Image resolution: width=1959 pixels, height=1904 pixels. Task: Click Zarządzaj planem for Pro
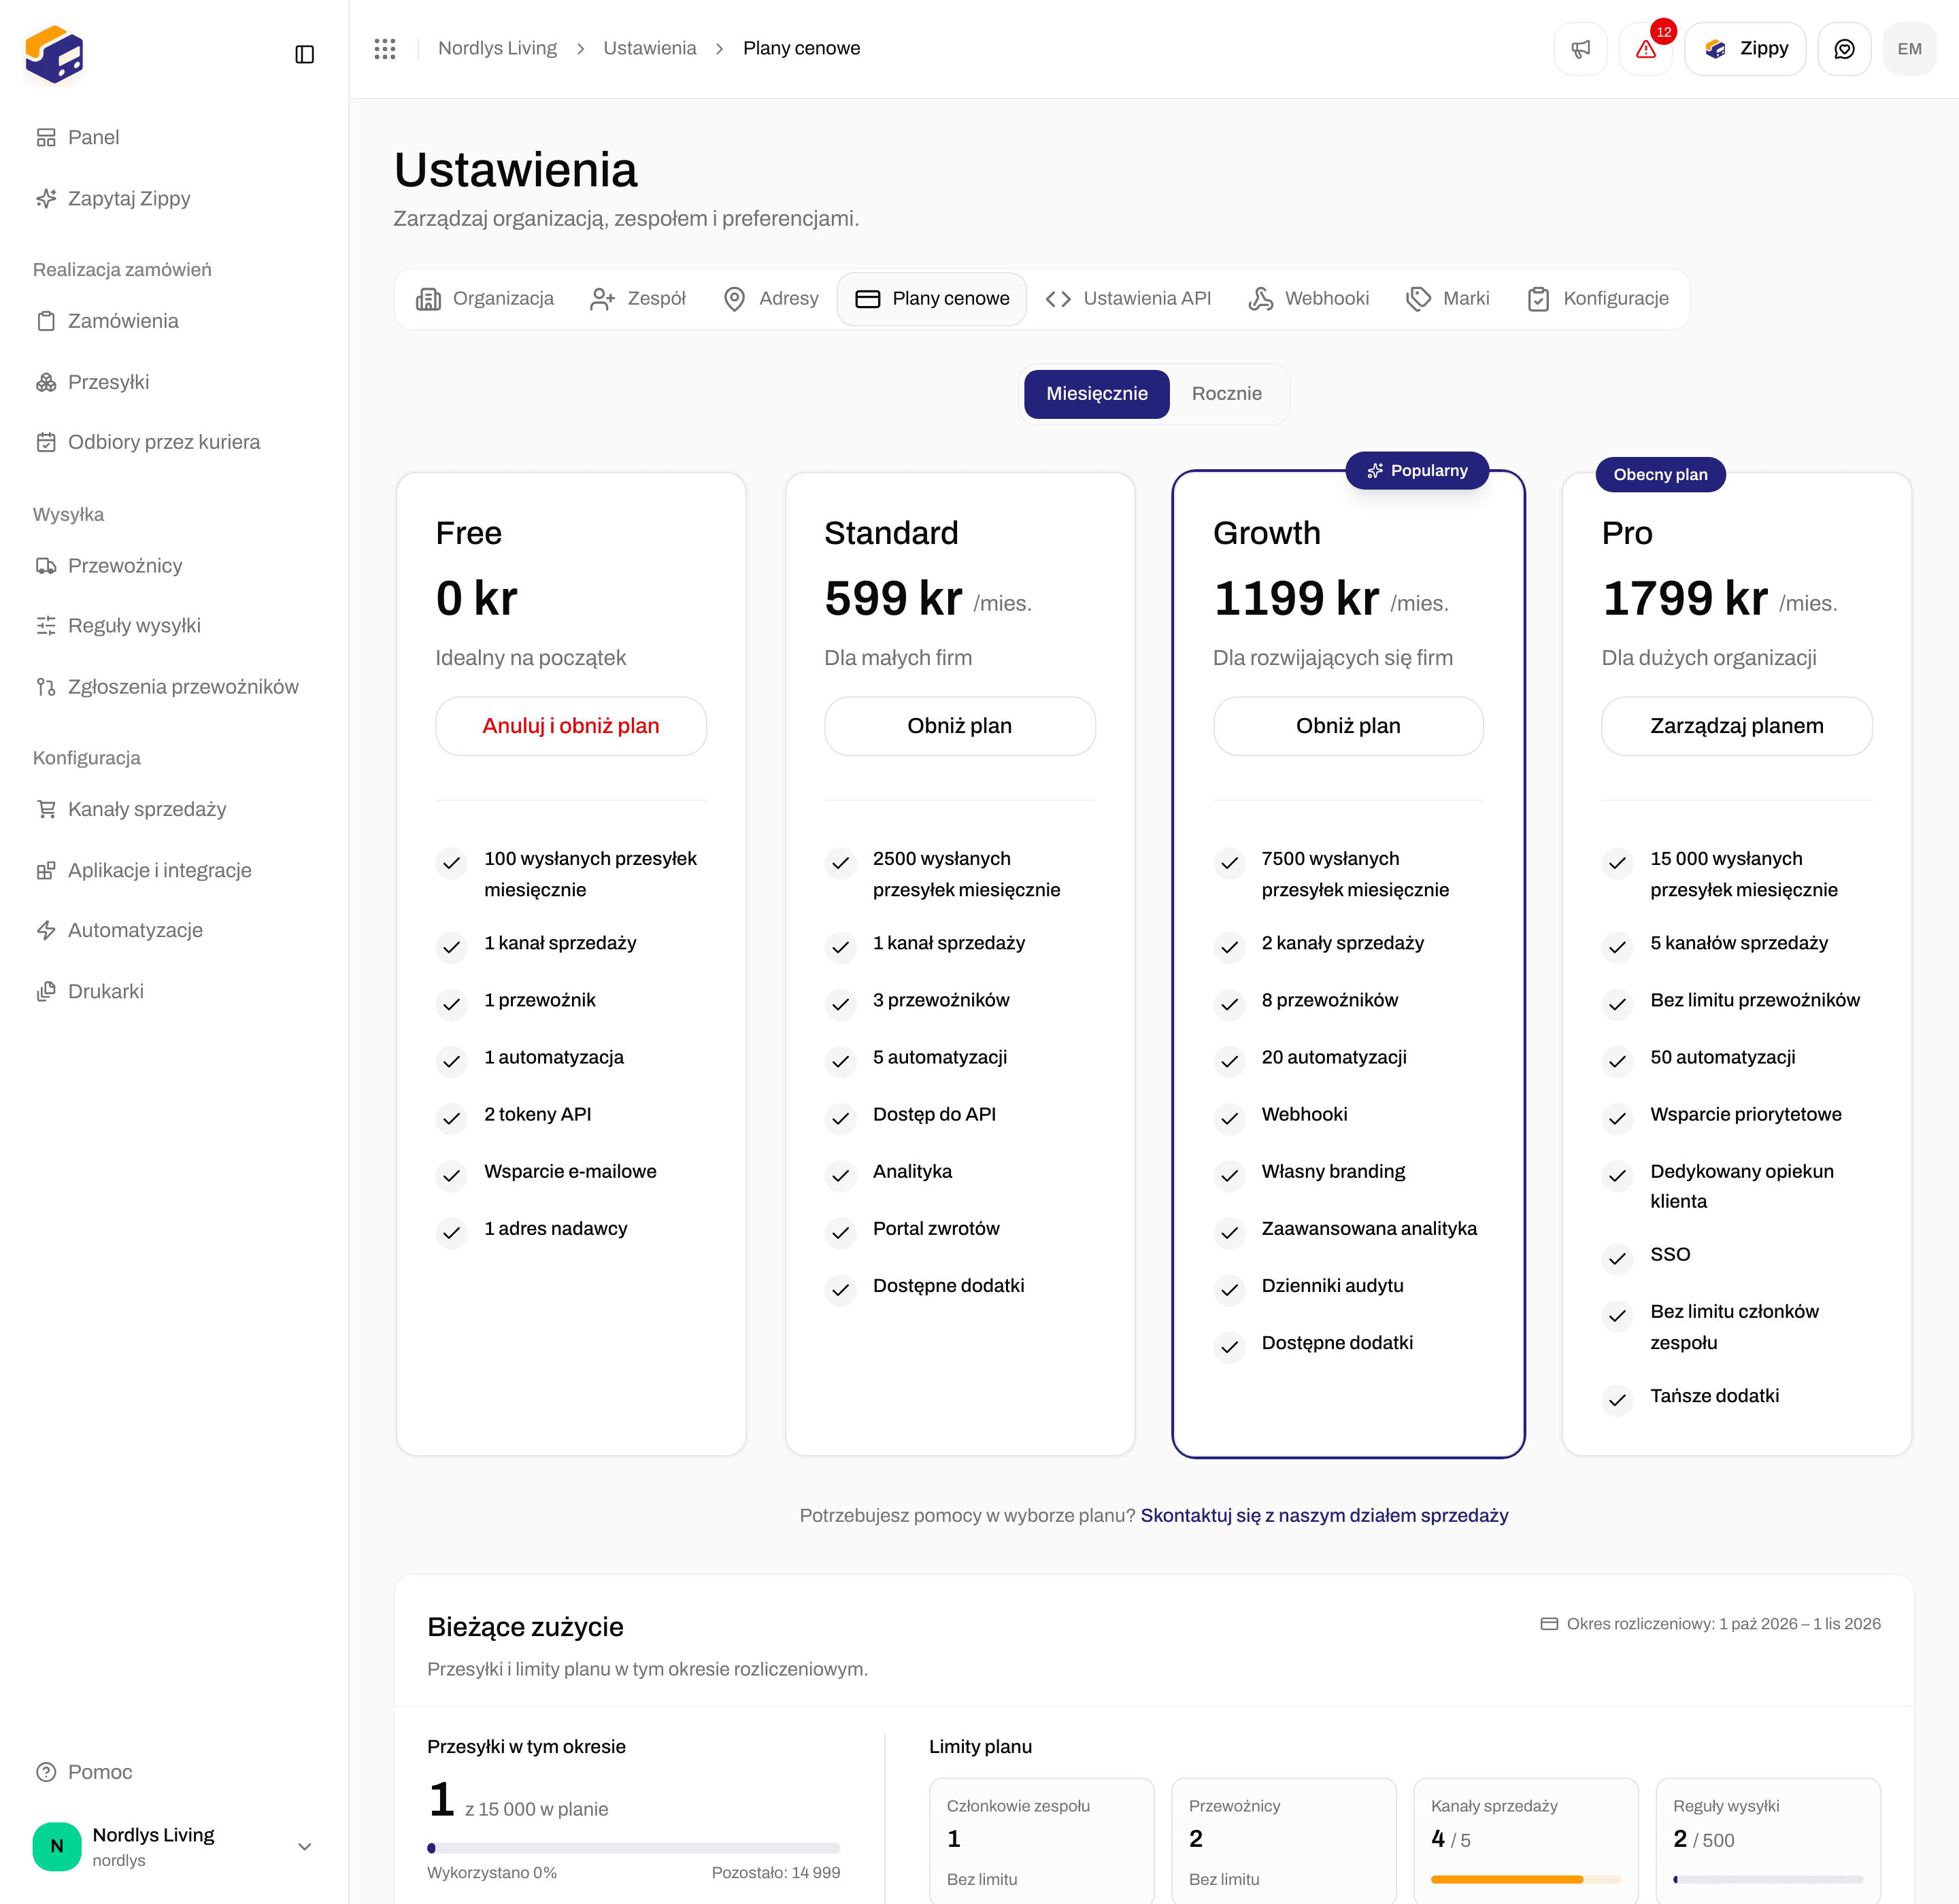(x=1736, y=726)
